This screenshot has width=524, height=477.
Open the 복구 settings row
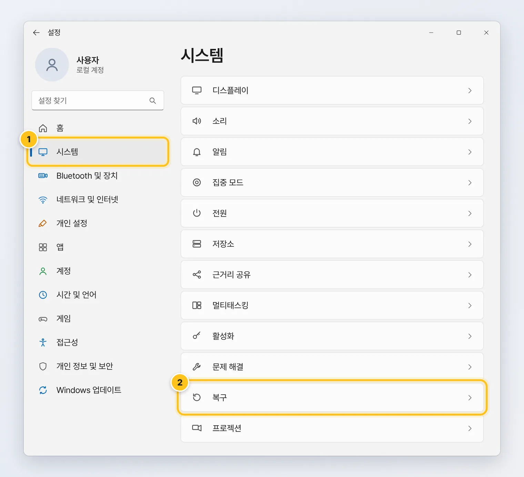(332, 398)
